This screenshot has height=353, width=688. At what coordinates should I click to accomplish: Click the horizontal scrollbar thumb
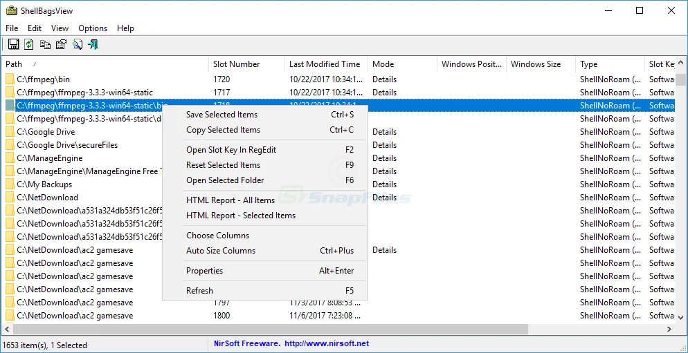(270, 329)
